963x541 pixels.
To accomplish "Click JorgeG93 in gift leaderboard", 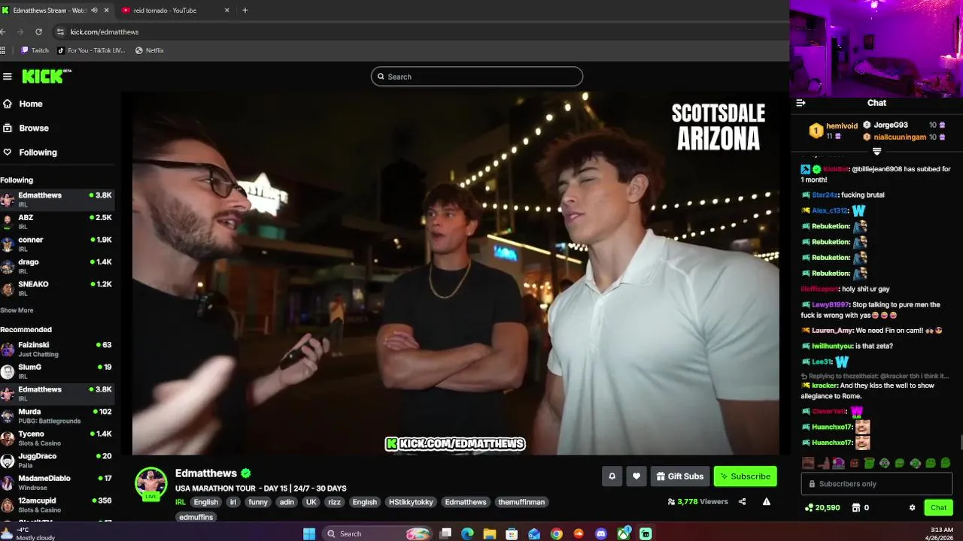I will point(891,125).
